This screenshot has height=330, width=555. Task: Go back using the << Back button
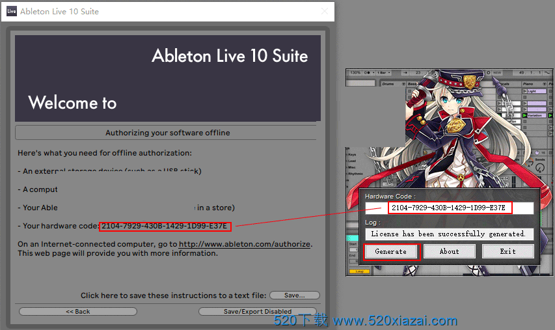point(78,312)
